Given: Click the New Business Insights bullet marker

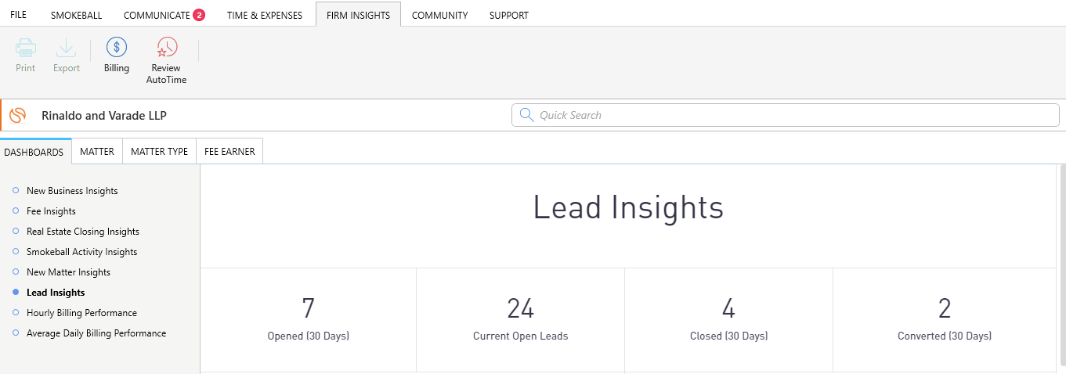Looking at the screenshot, I should coord(16,190).
